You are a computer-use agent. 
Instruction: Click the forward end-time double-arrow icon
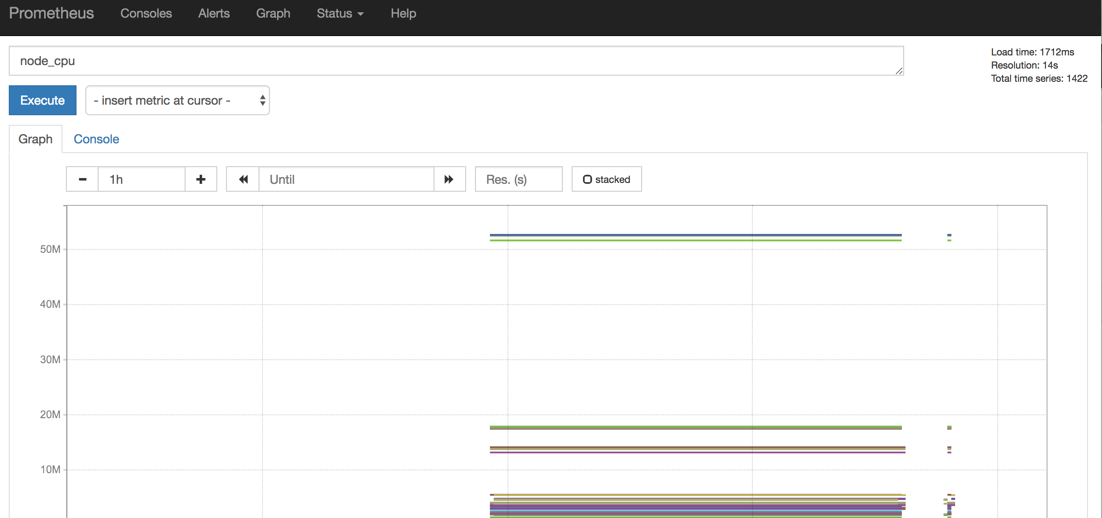coord(449,179)
